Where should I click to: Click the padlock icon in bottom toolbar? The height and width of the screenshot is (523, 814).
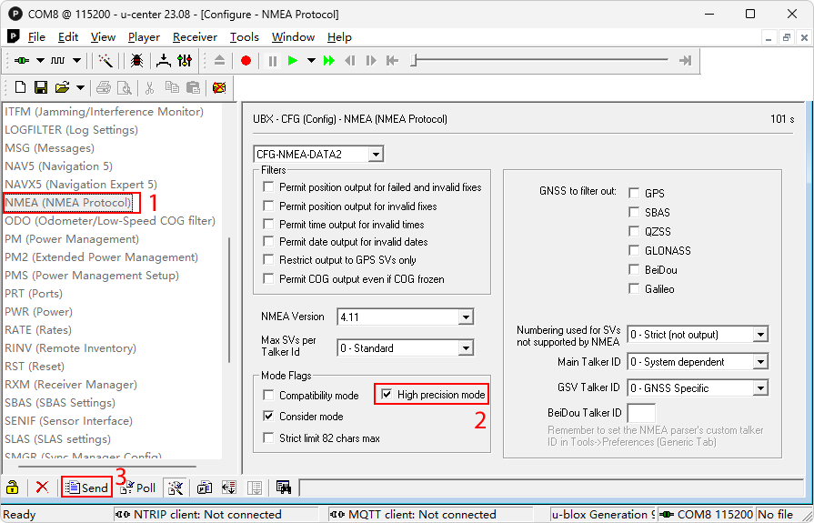[13, 488]
